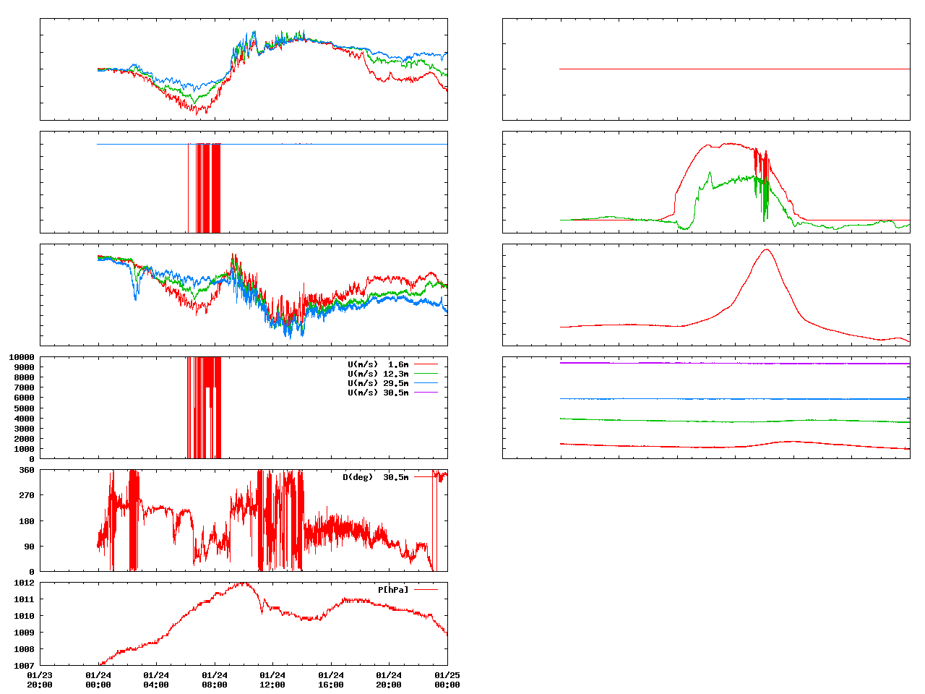Viewport: 925px width, 694px height.
Task: Click the "U(m/s) 12.3m" legend label
Action: [378, 374]
